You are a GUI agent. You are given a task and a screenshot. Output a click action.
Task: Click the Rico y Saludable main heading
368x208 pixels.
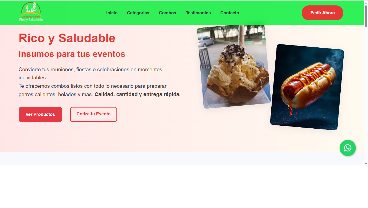pyautogui.click(x=67, y=38)
